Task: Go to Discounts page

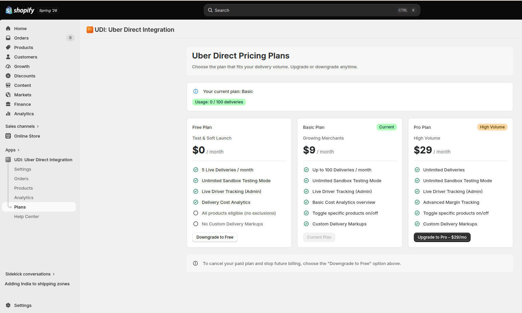Action: click(x=39, y=76)
